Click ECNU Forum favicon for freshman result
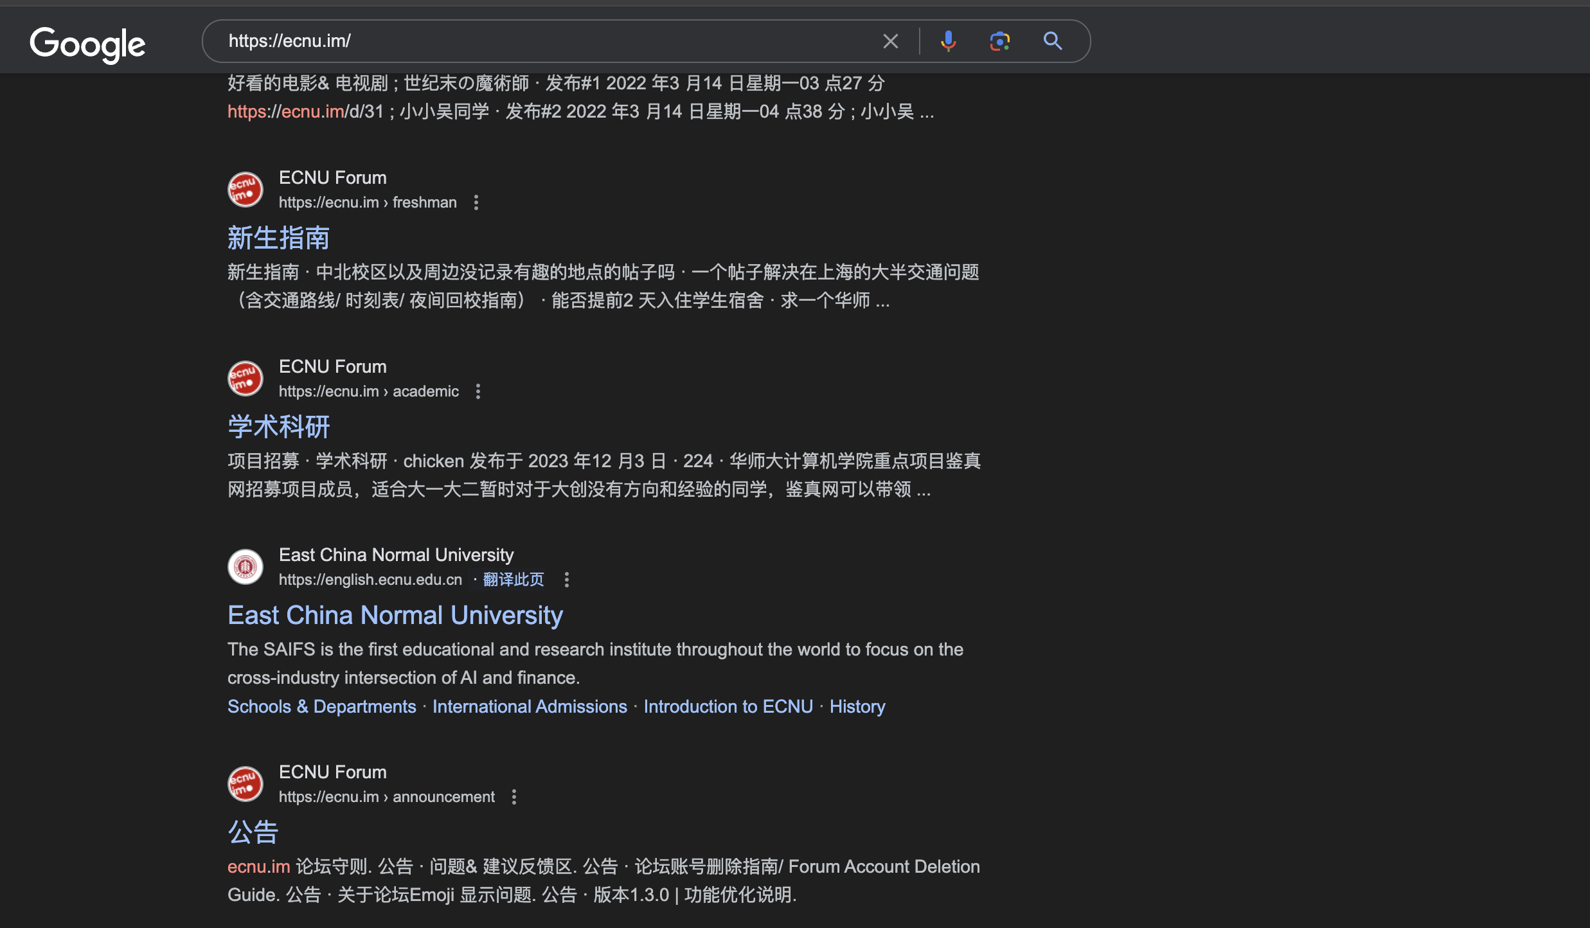 [246, 190]
